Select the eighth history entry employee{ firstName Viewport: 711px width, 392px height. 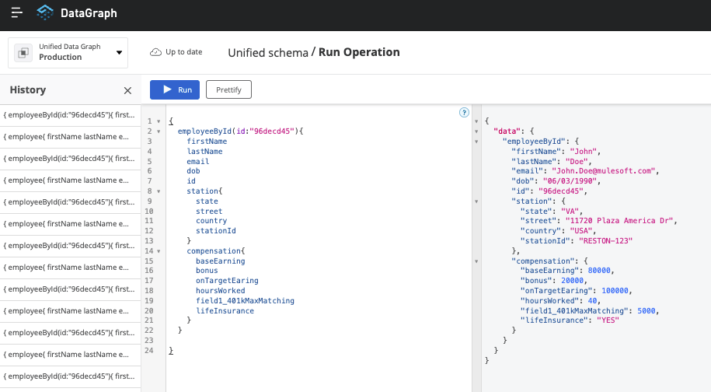coord(70,268)
